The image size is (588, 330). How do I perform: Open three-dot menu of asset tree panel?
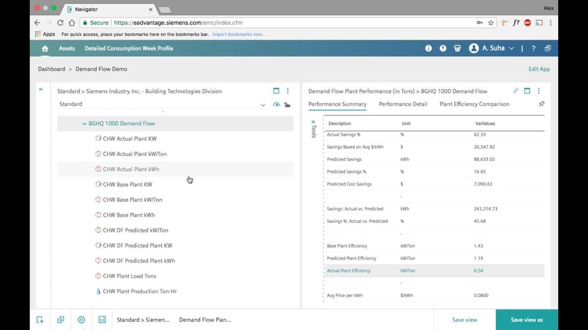click(288, 91)
